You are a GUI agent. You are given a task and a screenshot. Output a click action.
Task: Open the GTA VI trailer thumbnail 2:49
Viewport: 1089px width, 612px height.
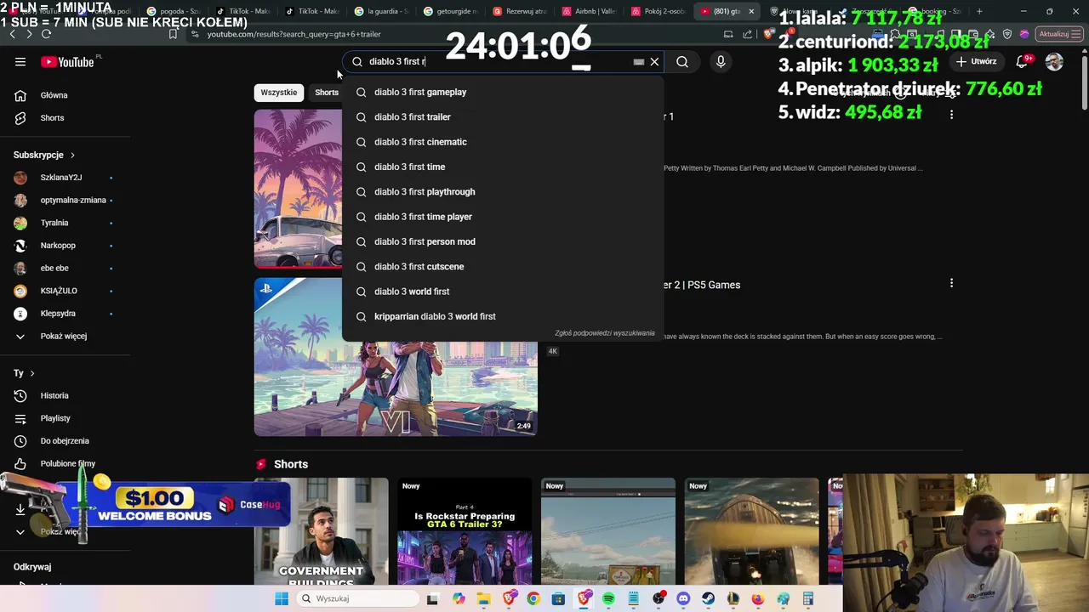pyautogui.click(x=396, y=357)
